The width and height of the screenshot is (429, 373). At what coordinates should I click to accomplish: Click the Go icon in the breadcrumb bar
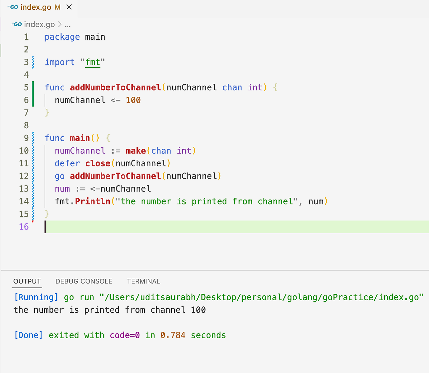(x=17, y=24)
